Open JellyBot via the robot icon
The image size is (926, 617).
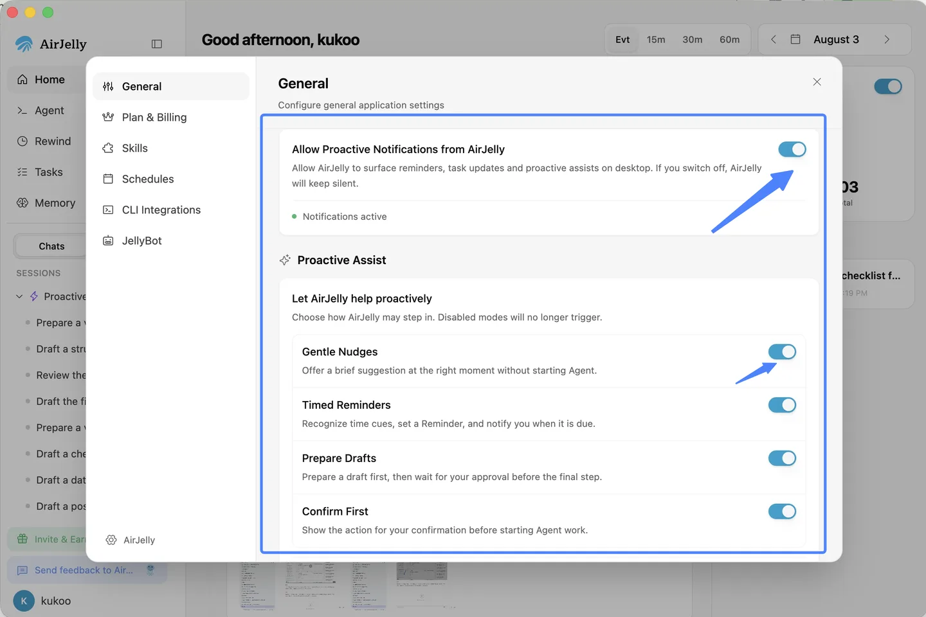[x=108, y=240]
